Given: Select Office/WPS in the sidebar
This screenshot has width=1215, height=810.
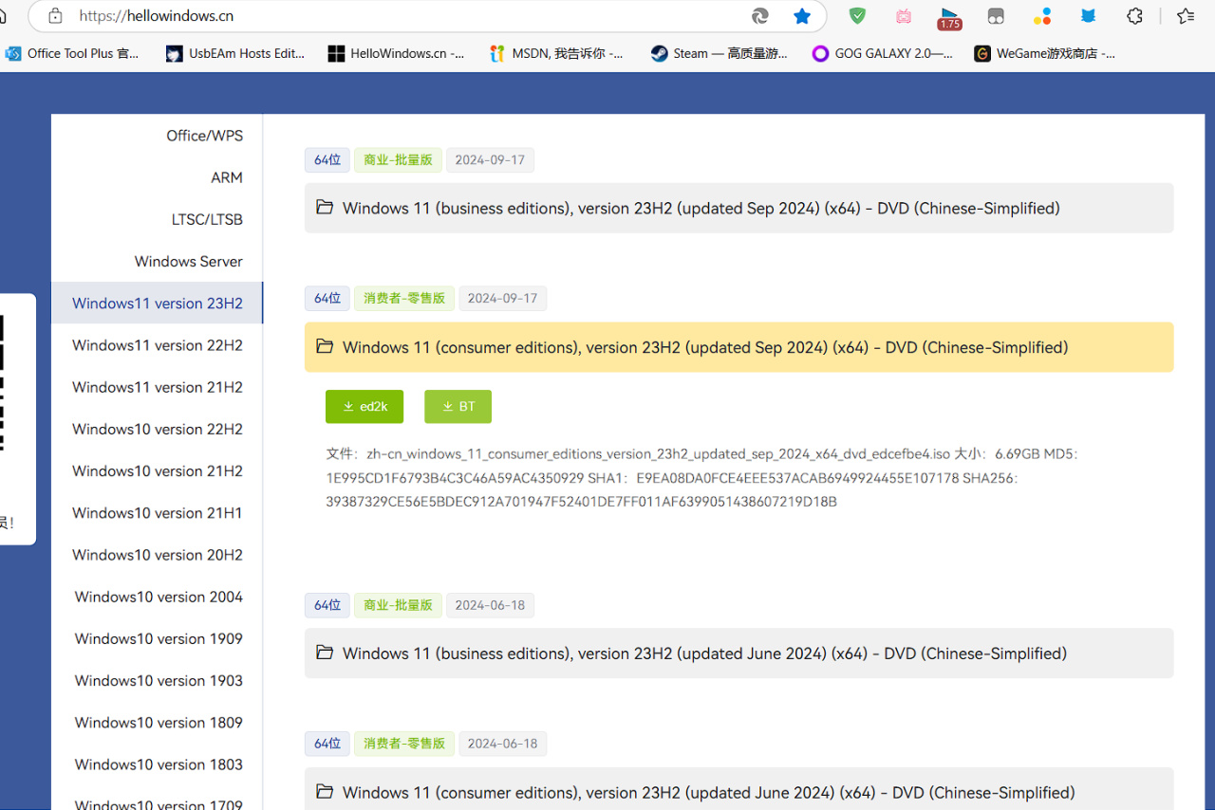Looking at the screenshot, I should pyautogui.click(x=158, y=136).
